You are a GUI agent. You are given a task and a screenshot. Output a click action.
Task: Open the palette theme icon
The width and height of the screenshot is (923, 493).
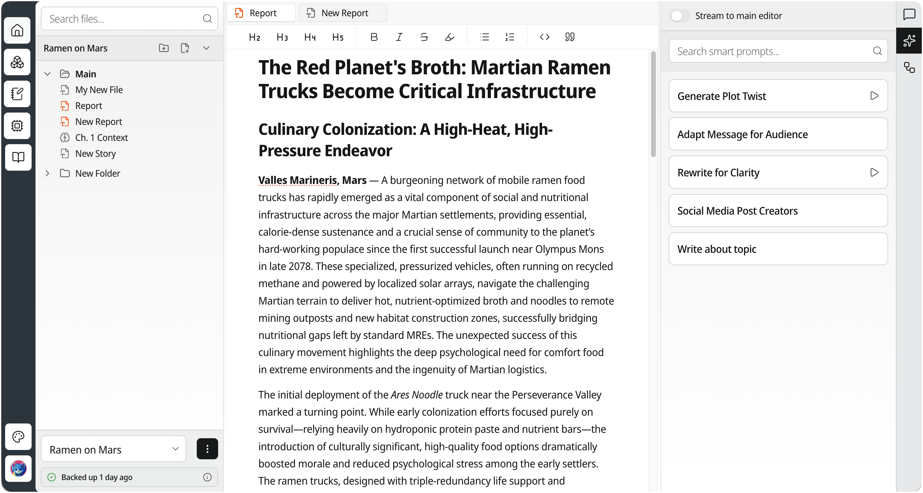pyautogui.click(x=18, y=436)
